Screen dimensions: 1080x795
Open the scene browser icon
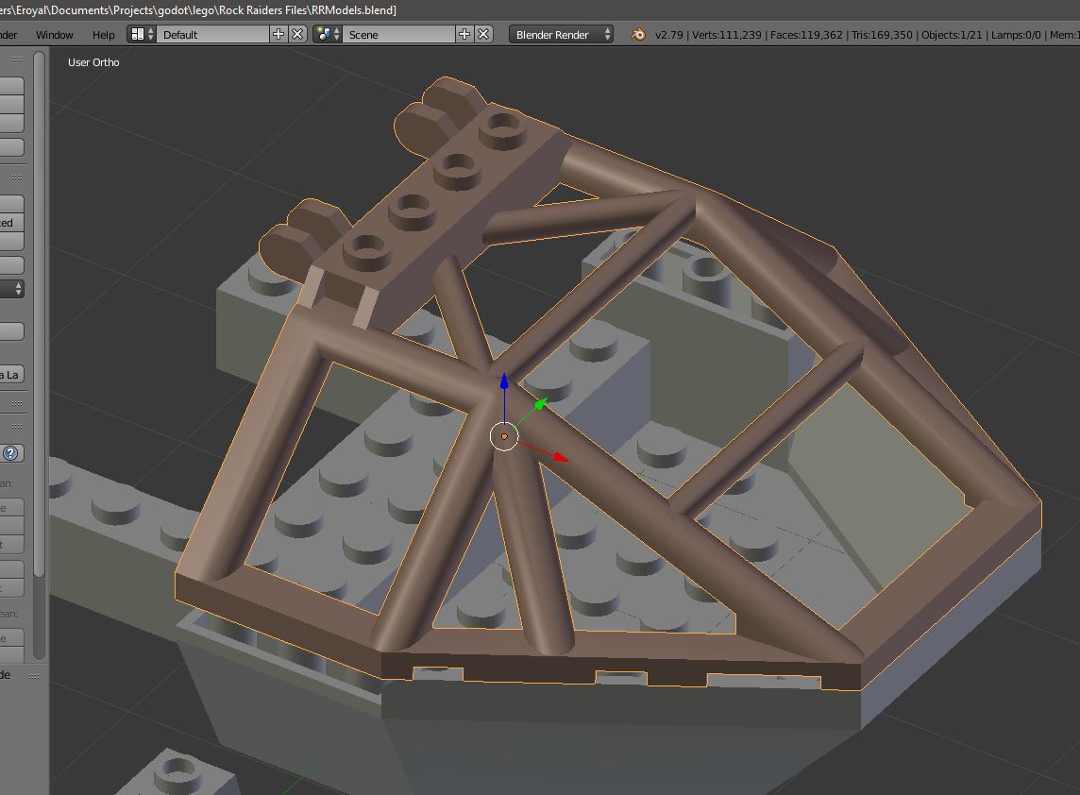328,34
